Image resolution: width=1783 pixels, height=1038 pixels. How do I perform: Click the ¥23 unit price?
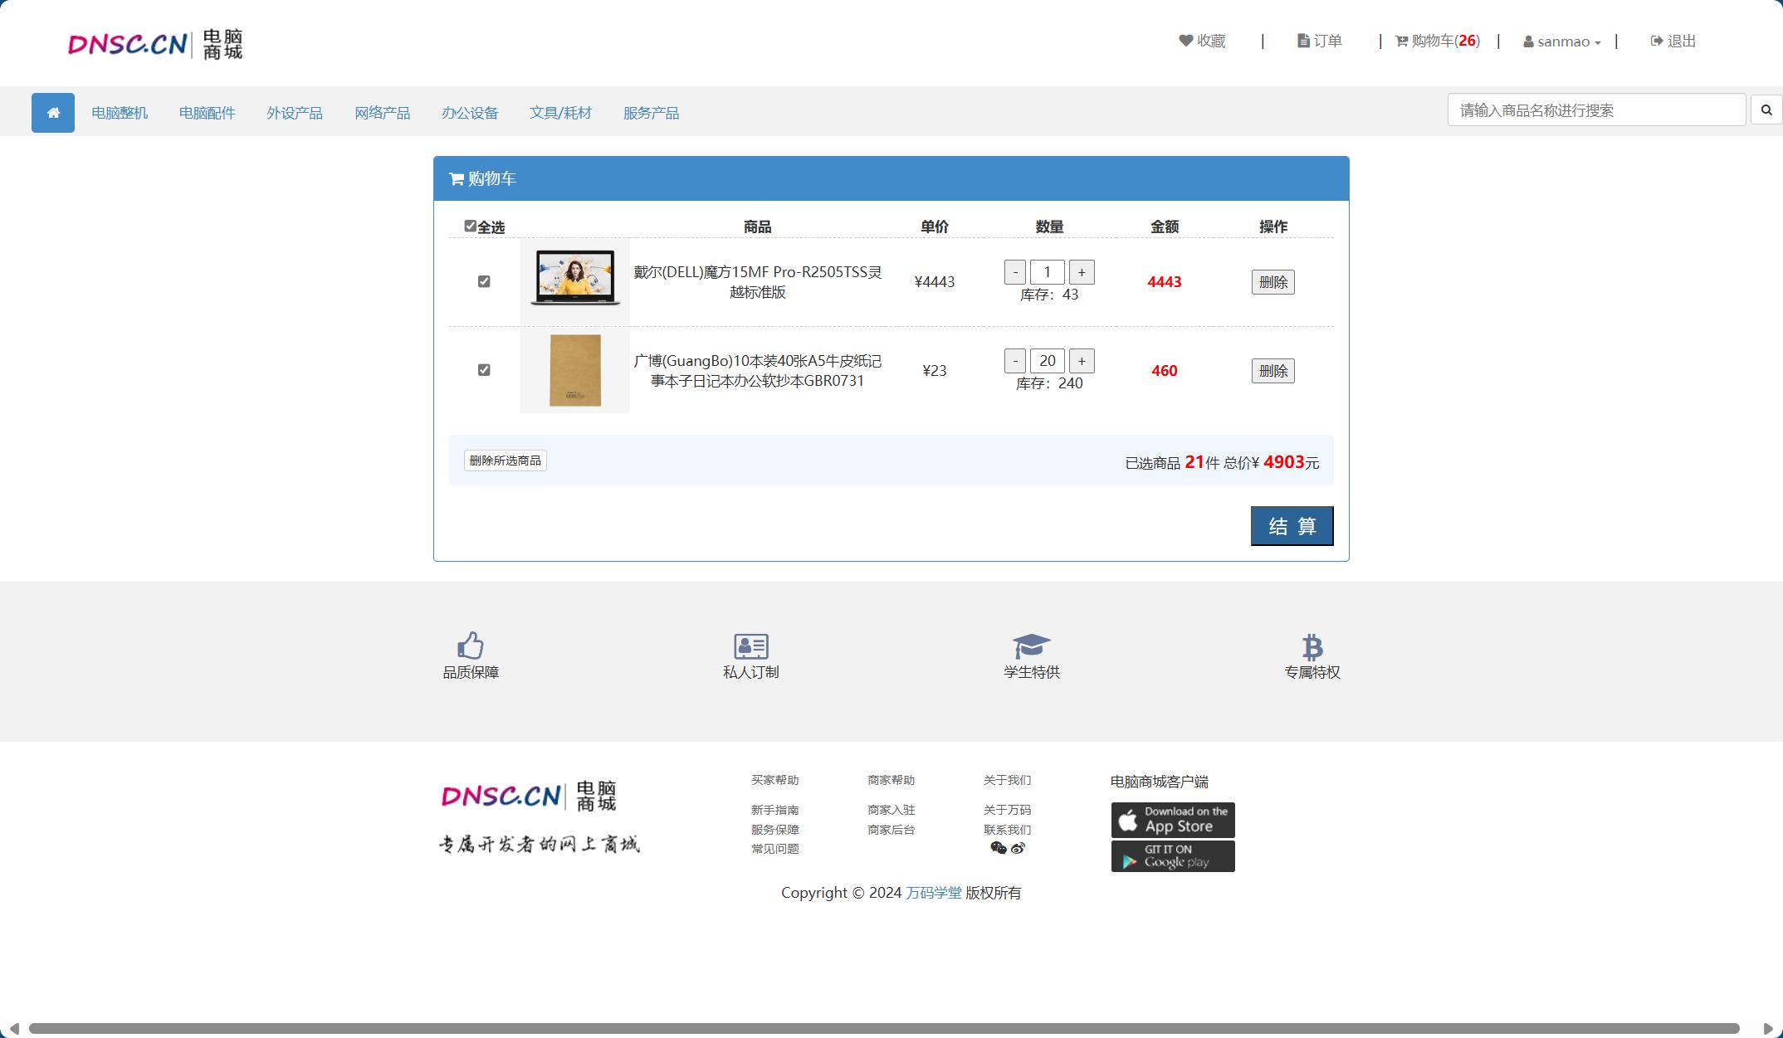pos(935,371)
